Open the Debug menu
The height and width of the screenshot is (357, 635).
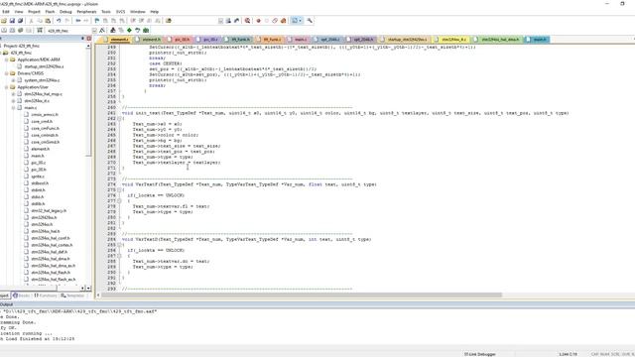65,12
